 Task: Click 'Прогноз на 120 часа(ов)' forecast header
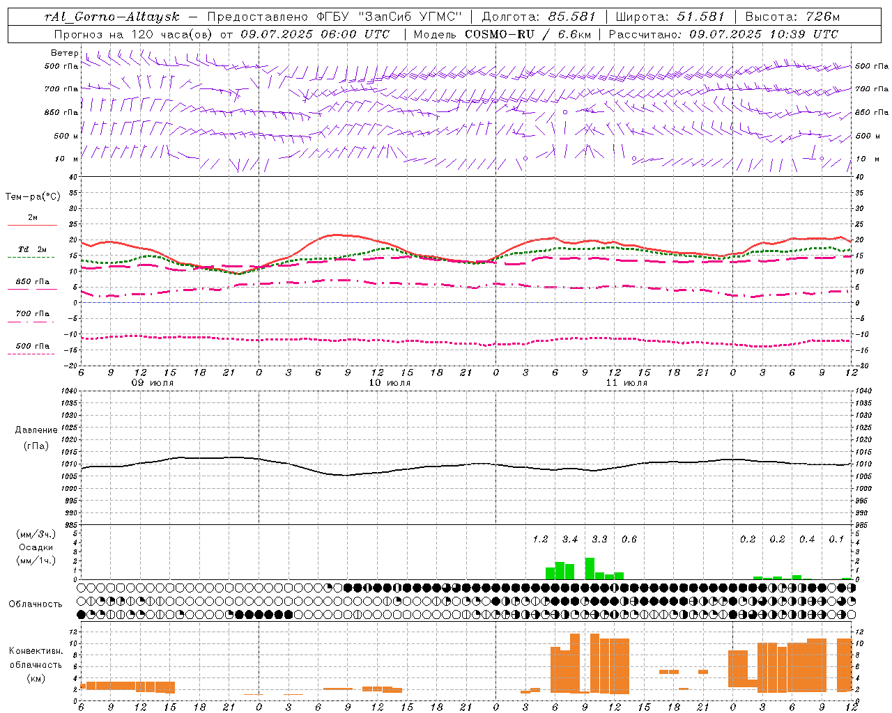[134, 34]
